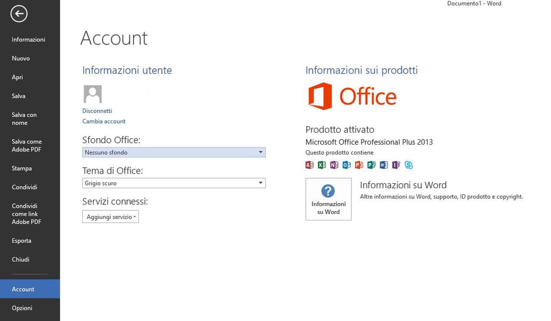
Task: Select Informazioni in the sidebar menu
Action: [x=29, y=40]
